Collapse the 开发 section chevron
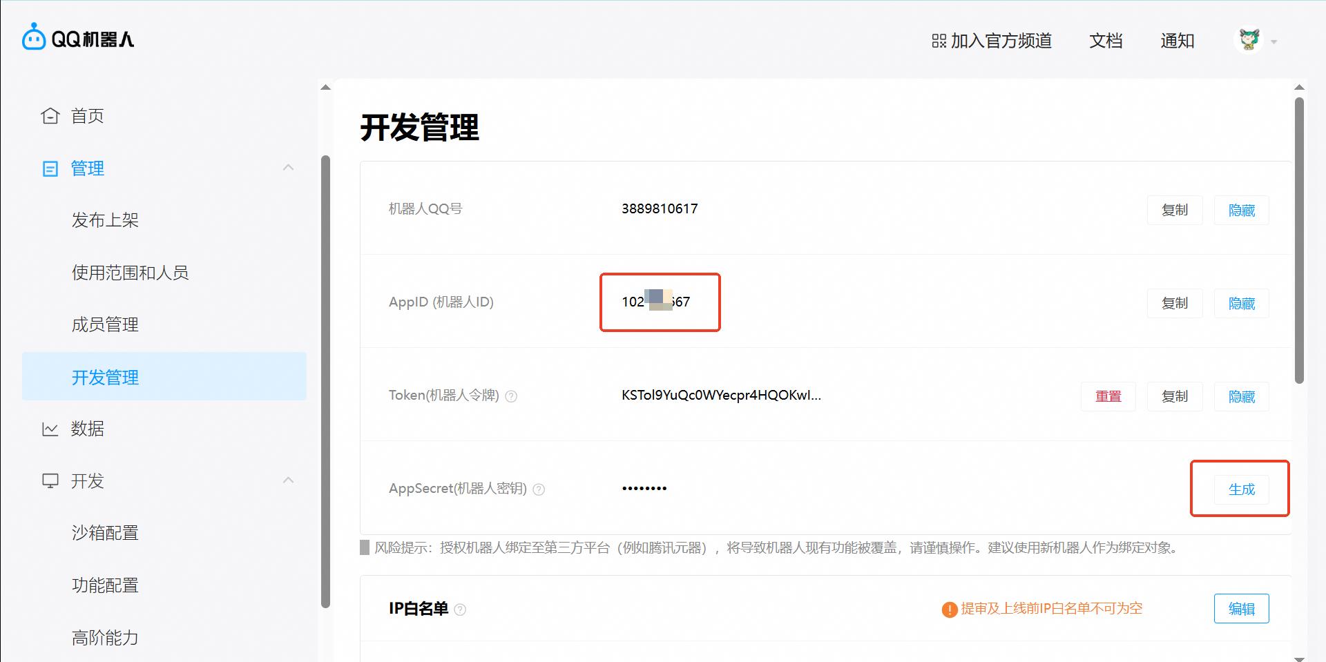Image resolution: width=1326 pixels, height=662 pixels. click(x=288, y=480)
